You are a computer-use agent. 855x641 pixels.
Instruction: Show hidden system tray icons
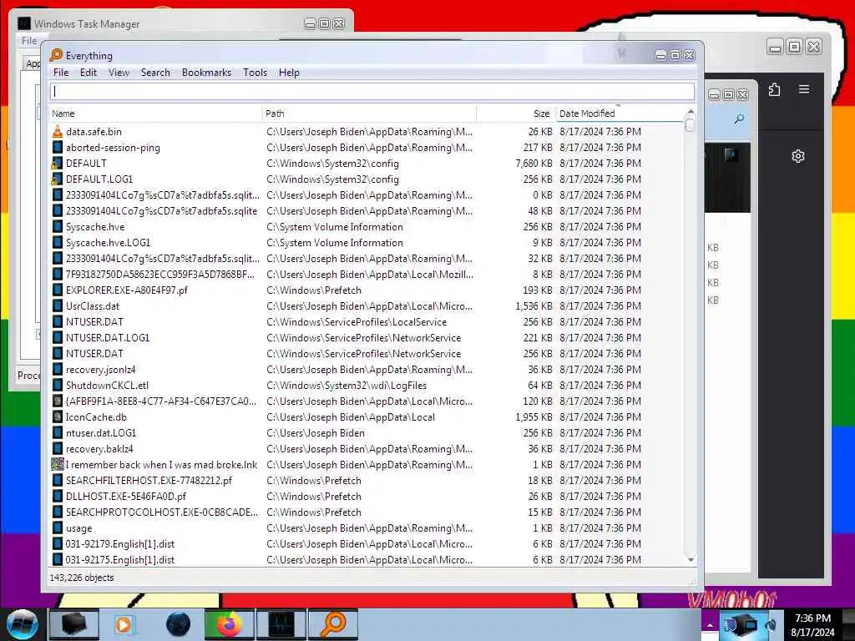(710, 625)
